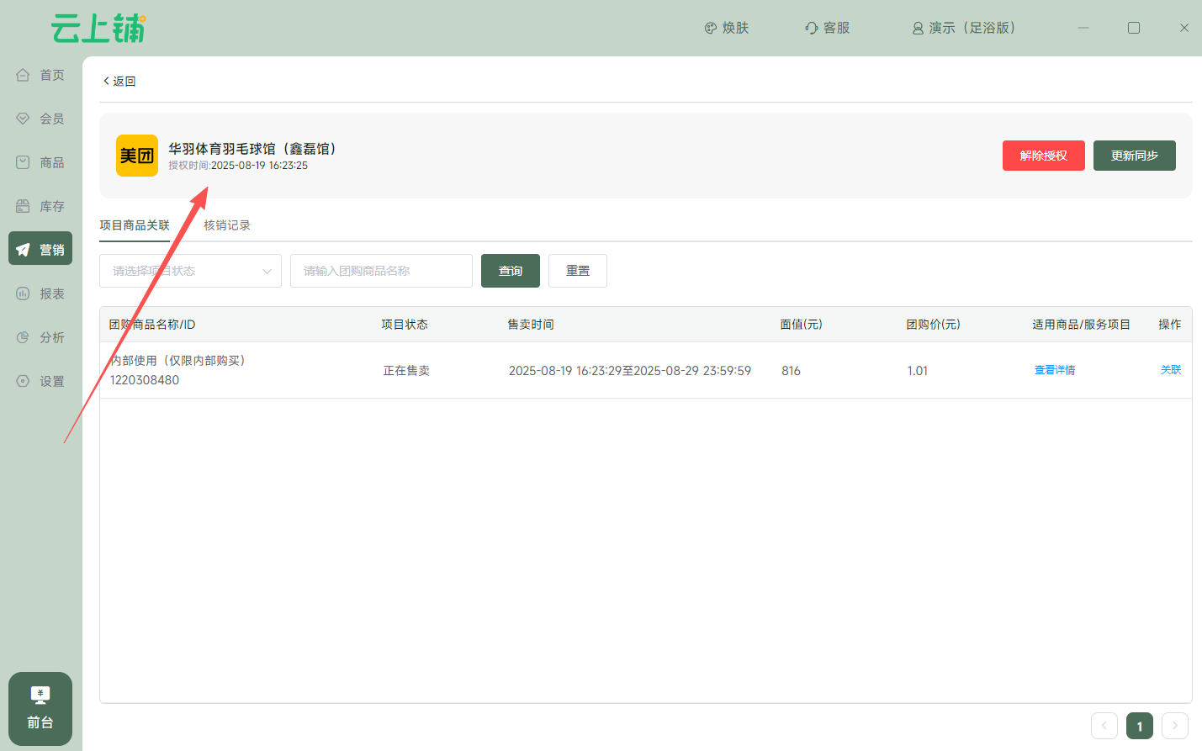
Task: Click the 团购商品名称 search input field
Action: tap(381, 271)
